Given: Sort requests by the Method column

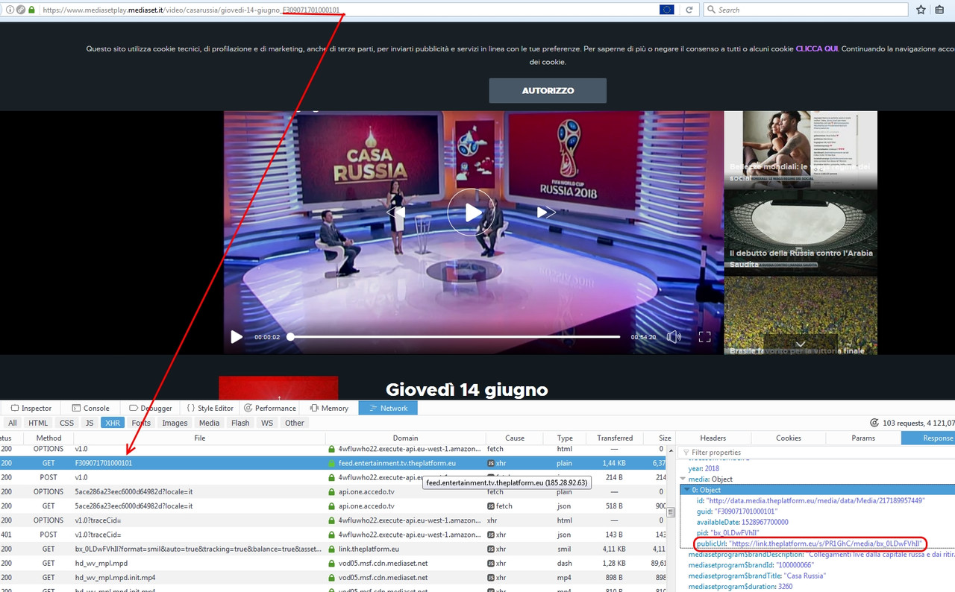Looking at the screenshot, I should click(49, 438).
